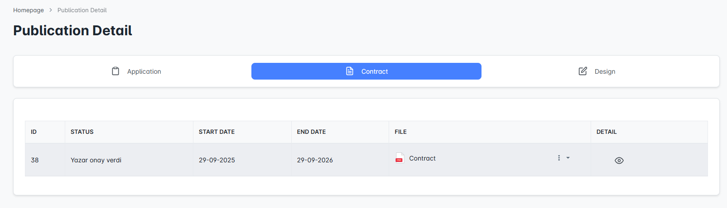Go to Homepage via breadcrumb
The image size is (727, 208).
click(x=29, y=10)
